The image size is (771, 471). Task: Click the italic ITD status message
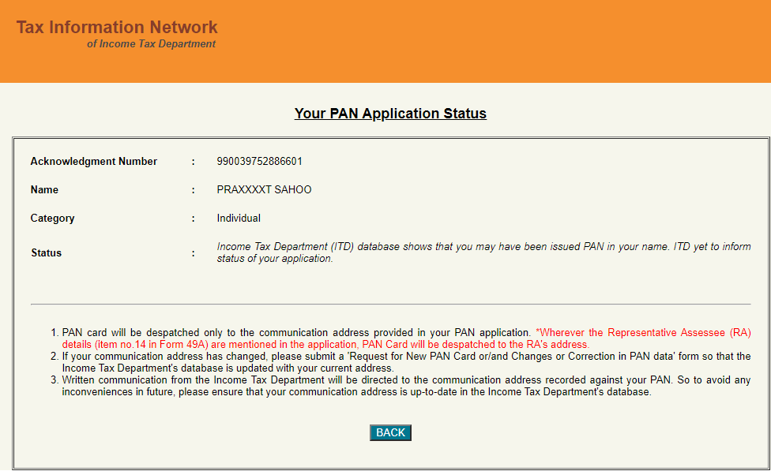[483, 252]
